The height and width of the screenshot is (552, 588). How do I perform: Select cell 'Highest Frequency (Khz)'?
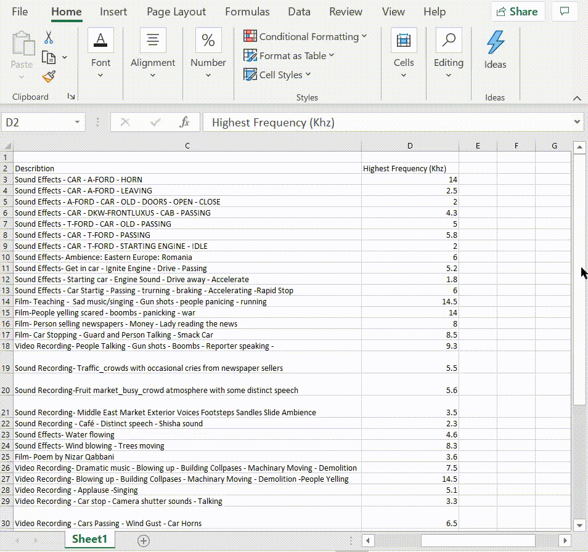pyautogui.click(x=410, y=168)
